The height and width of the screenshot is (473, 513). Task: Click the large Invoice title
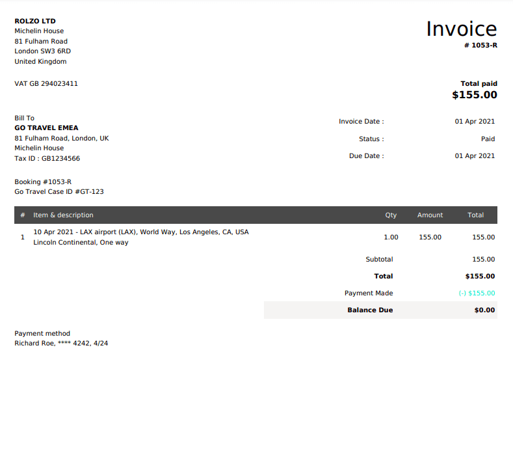click(x=461, y=29)
